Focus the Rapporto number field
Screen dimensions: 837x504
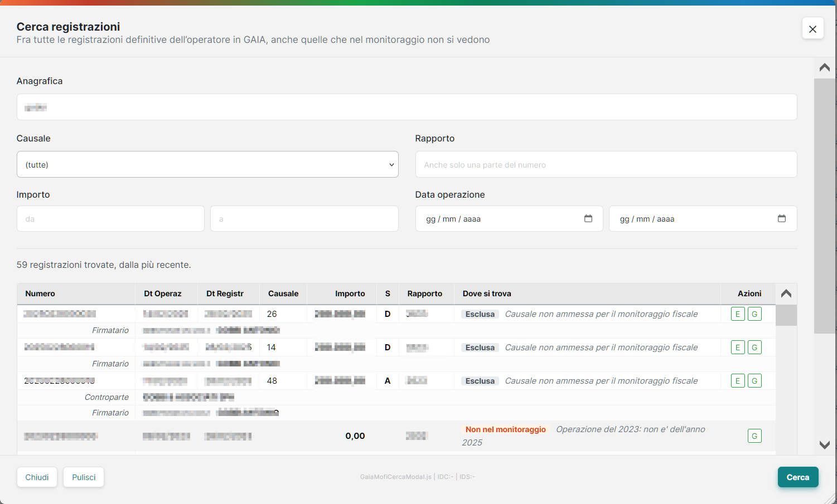click(606, 164)
